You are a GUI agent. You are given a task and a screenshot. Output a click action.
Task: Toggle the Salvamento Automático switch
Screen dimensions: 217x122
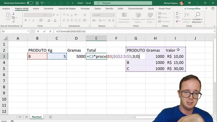coord(30,3)
